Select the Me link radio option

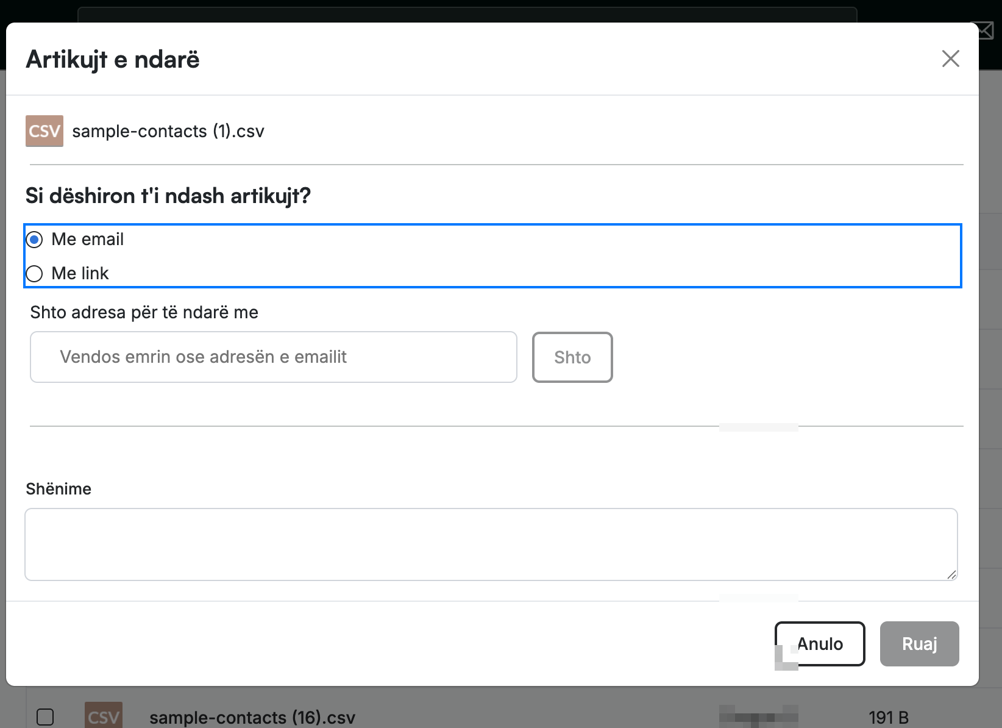(x=35, y=274)
